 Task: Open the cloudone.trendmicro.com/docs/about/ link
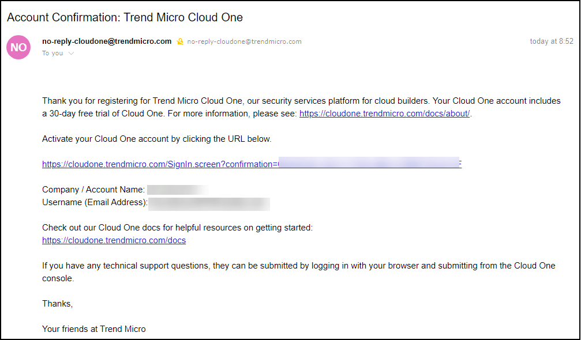[385, 114]
